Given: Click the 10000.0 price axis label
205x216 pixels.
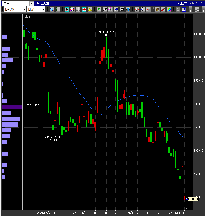Looking at the screenshot, I should click(199, 57).
